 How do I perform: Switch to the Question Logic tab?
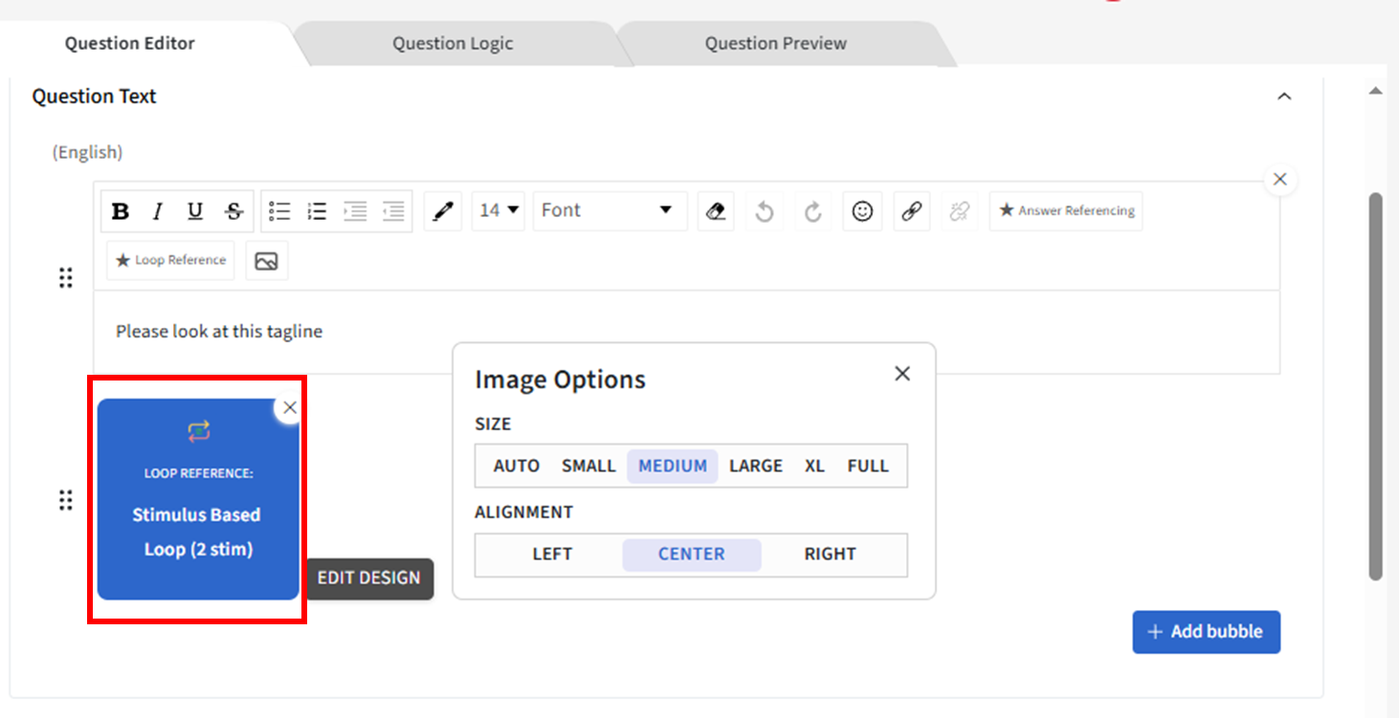pyautogui.click(x=453, y=44)
